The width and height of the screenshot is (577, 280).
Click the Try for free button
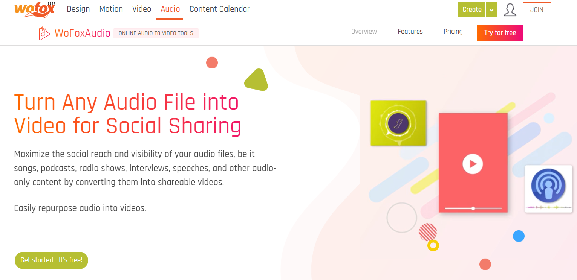pyautogui.click(x=500, y=33)
